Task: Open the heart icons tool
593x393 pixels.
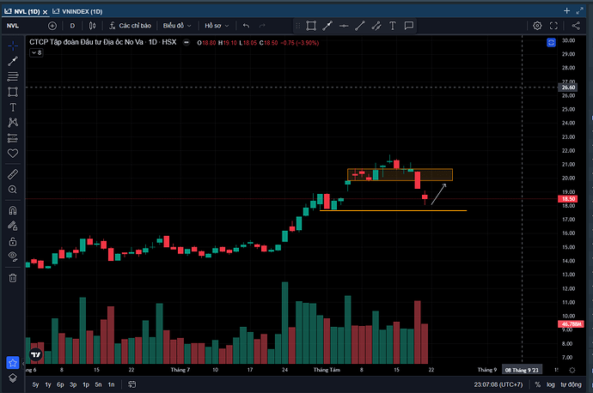Action: tap(13, 154)
